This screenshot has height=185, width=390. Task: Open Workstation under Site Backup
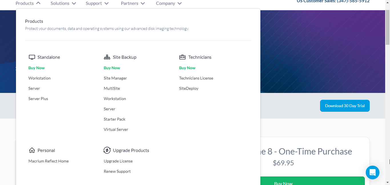[115, 99]
